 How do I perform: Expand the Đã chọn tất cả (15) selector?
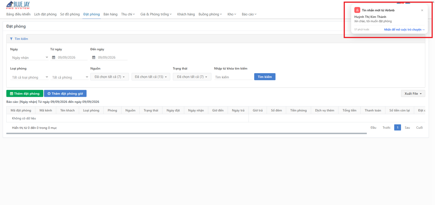pos(151,77)
